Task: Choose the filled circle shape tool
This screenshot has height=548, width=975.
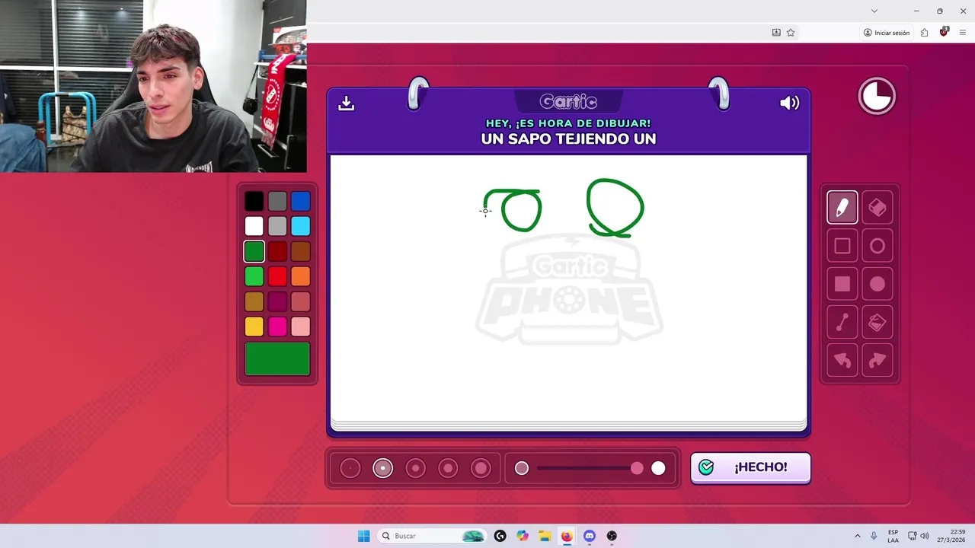Action: (877, 284)
